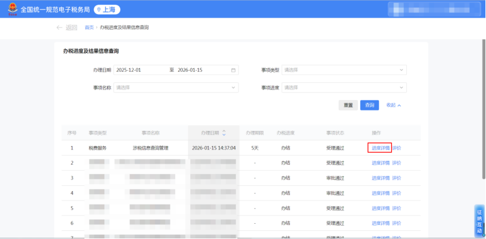Click the 上海 location selector badge
This screenshot has width=486, height=239.
click(107, 9)
